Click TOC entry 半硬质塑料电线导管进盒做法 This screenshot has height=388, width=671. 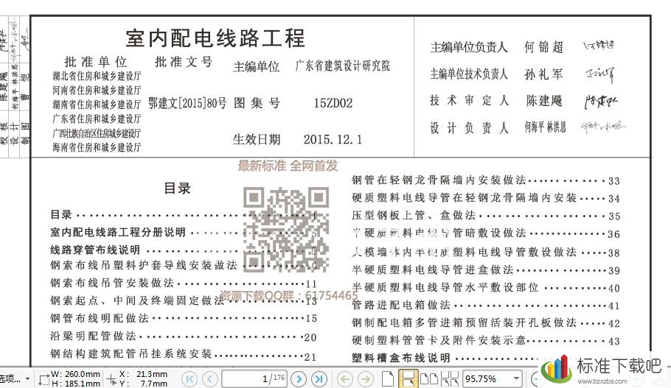click(x=486, y=269)
